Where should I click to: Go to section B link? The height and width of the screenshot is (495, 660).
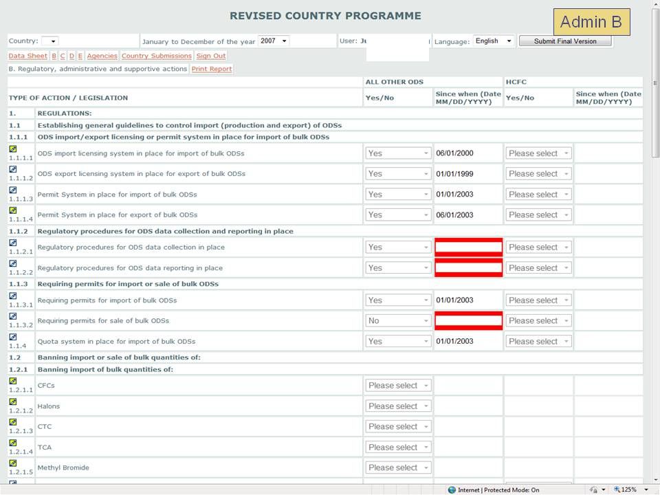54,56
